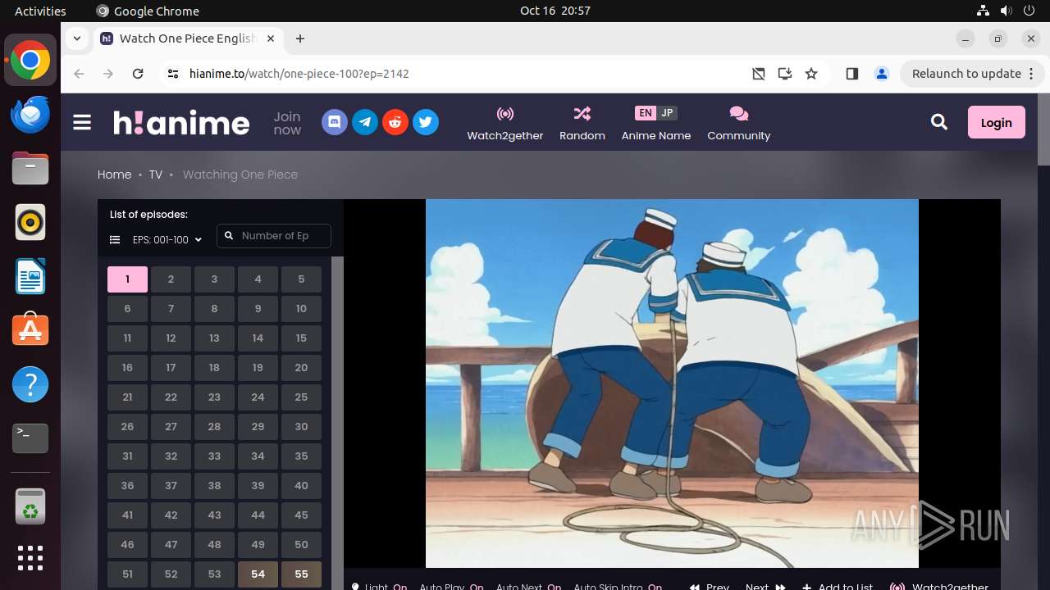Open the clock and calendar menu
Screen dimensions: 1050x590
(x=555, y=11)
